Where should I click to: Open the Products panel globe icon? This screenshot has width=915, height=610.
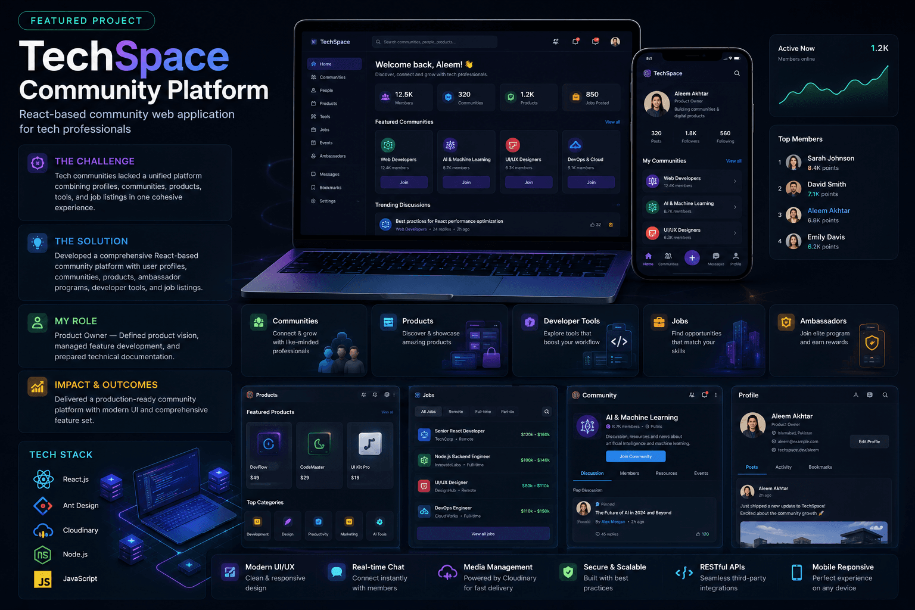(x=387, y=394)
